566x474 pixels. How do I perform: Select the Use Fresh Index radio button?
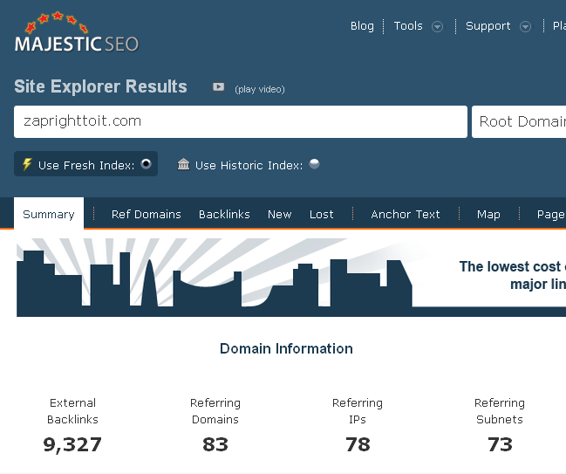point(146,163)
